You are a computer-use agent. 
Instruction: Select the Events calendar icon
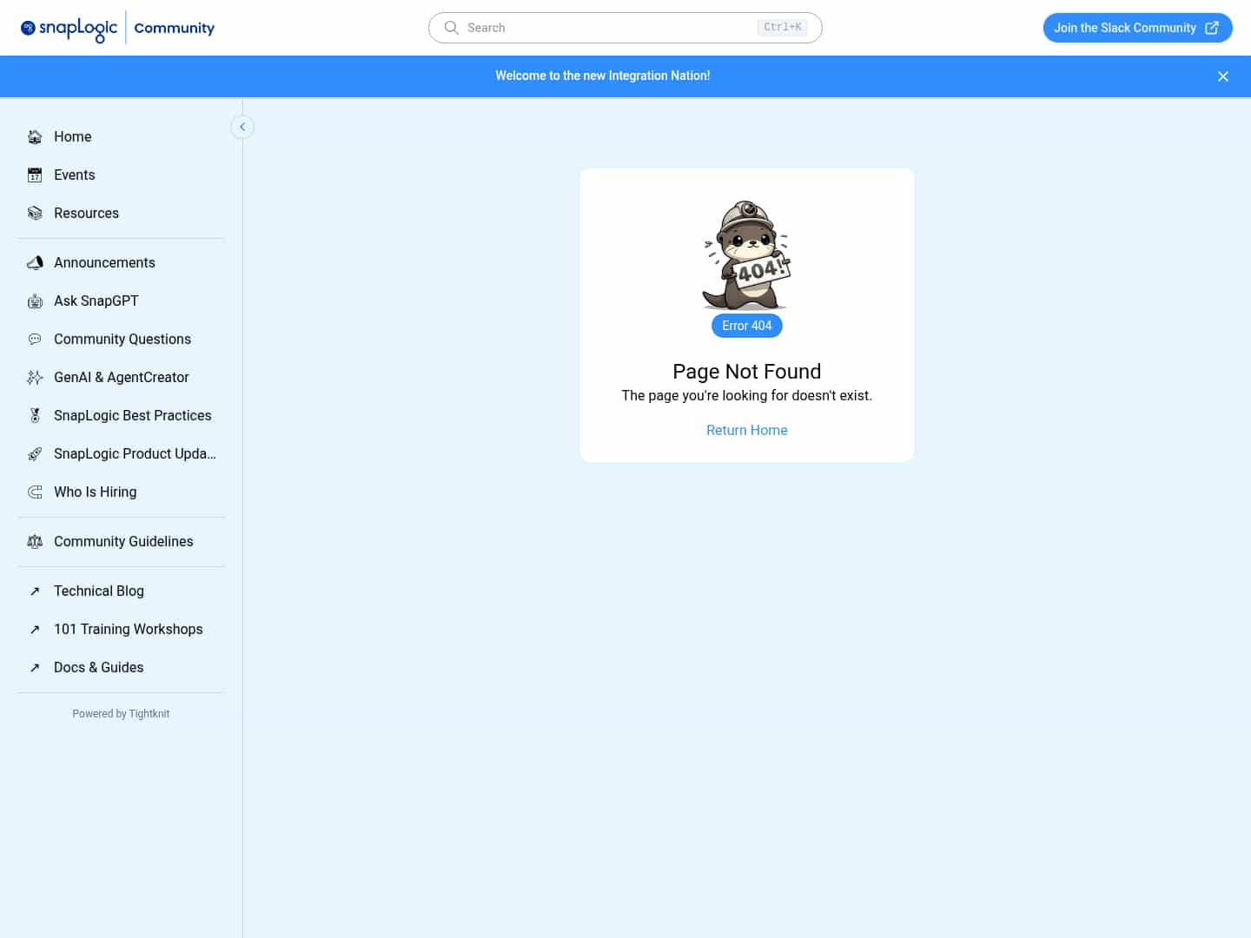(35, 175)
